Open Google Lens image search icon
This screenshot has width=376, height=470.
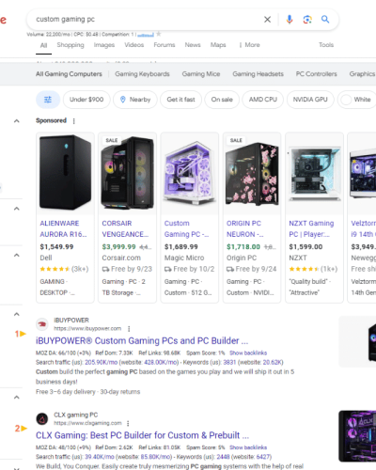coord(307,20)
